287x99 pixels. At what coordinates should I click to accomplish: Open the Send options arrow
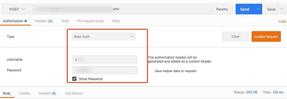click(258, 9)
